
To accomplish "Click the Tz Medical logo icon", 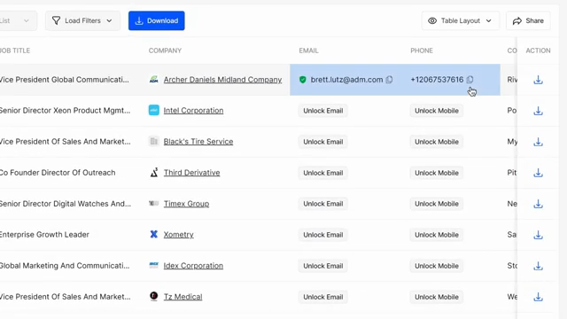I will click(x=153, y=296).
